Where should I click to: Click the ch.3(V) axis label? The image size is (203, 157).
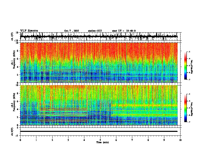(x=12, y=132)
